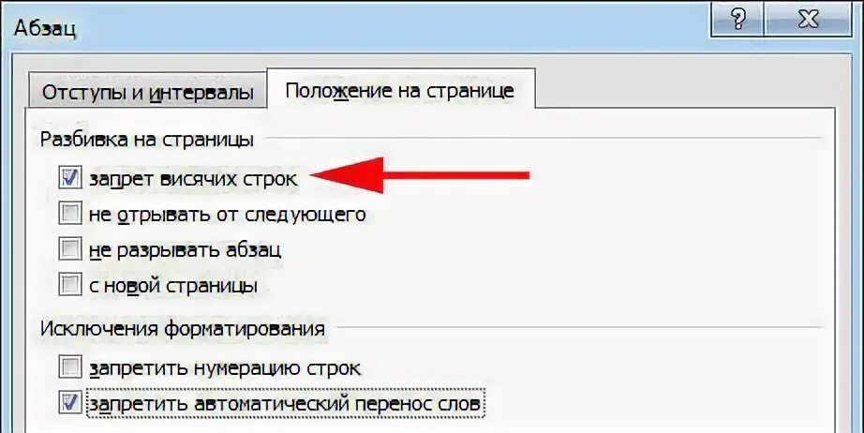
Task: Check the с новой страницы box
Action: (70, 285)
